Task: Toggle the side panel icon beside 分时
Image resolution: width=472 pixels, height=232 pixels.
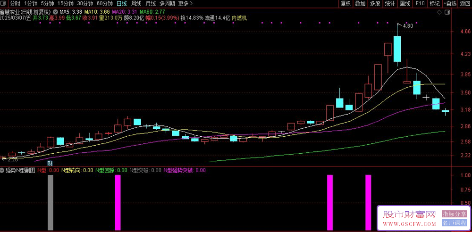Action: (x=4, y=4)
